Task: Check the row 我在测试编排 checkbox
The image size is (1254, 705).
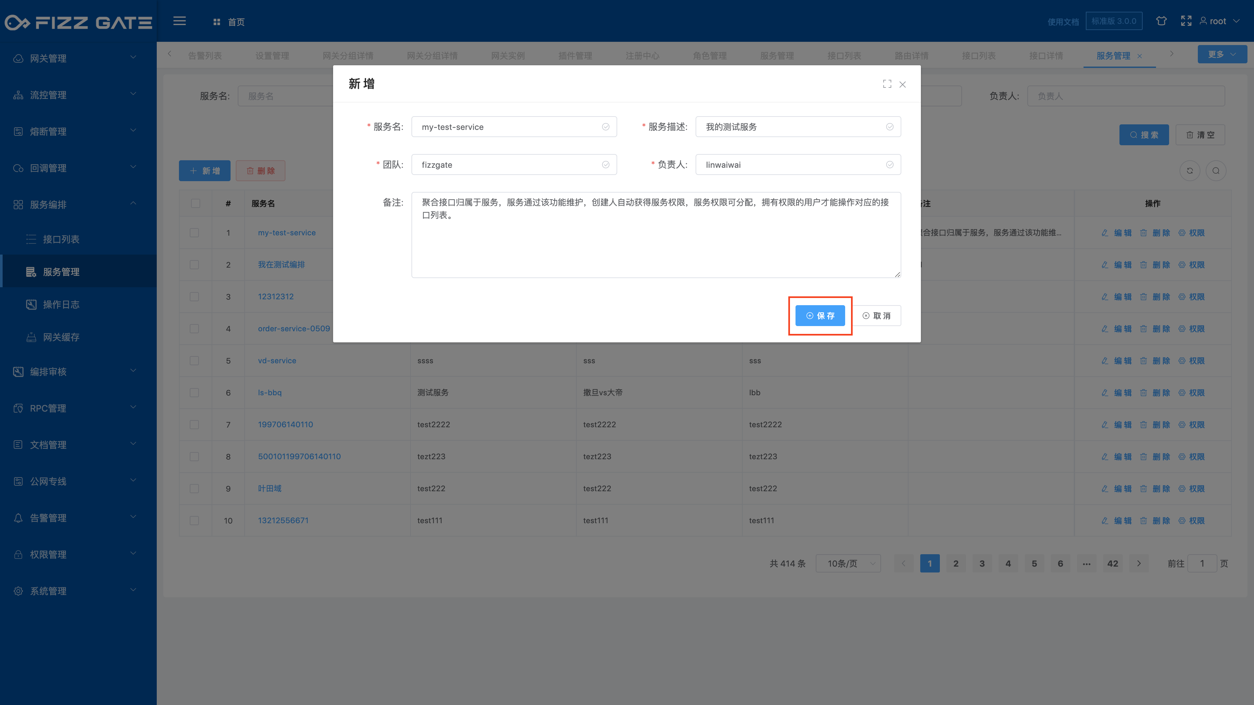Action: 194,265
